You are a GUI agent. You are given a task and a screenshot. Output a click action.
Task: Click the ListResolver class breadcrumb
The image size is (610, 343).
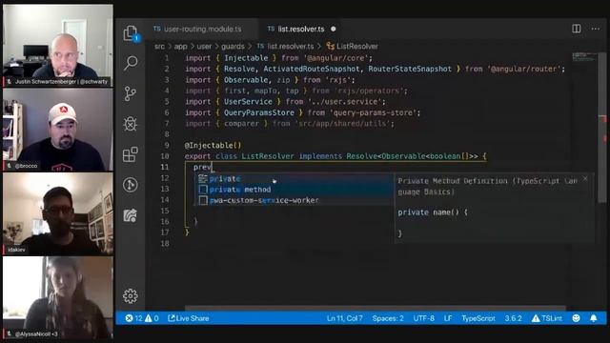click(353, 47)
